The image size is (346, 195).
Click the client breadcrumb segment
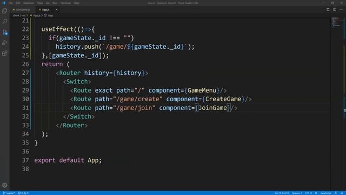[x=16, y=16]
